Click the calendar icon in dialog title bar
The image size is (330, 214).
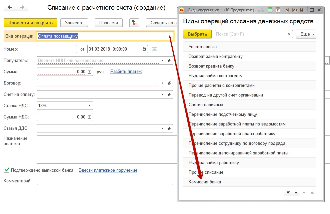278,10
